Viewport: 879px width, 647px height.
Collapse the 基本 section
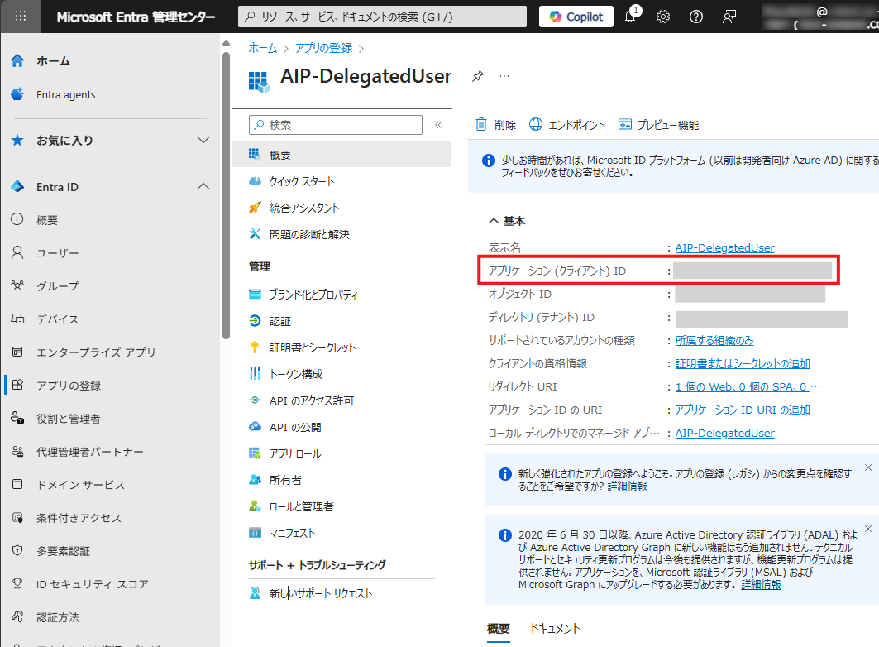coord(507,221)
